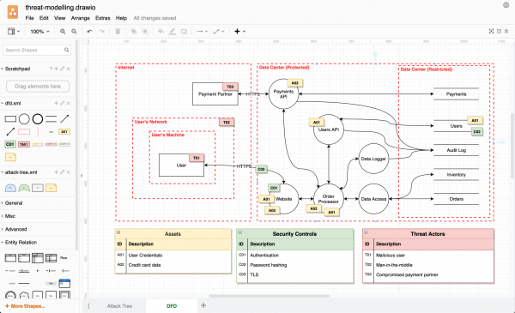
Task: Click the Scratchpad edit pencil icon
Action: [x=62, y=69]
